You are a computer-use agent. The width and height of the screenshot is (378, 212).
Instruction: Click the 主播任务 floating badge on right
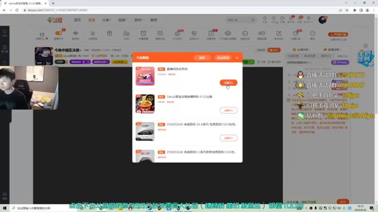point(366,58)
